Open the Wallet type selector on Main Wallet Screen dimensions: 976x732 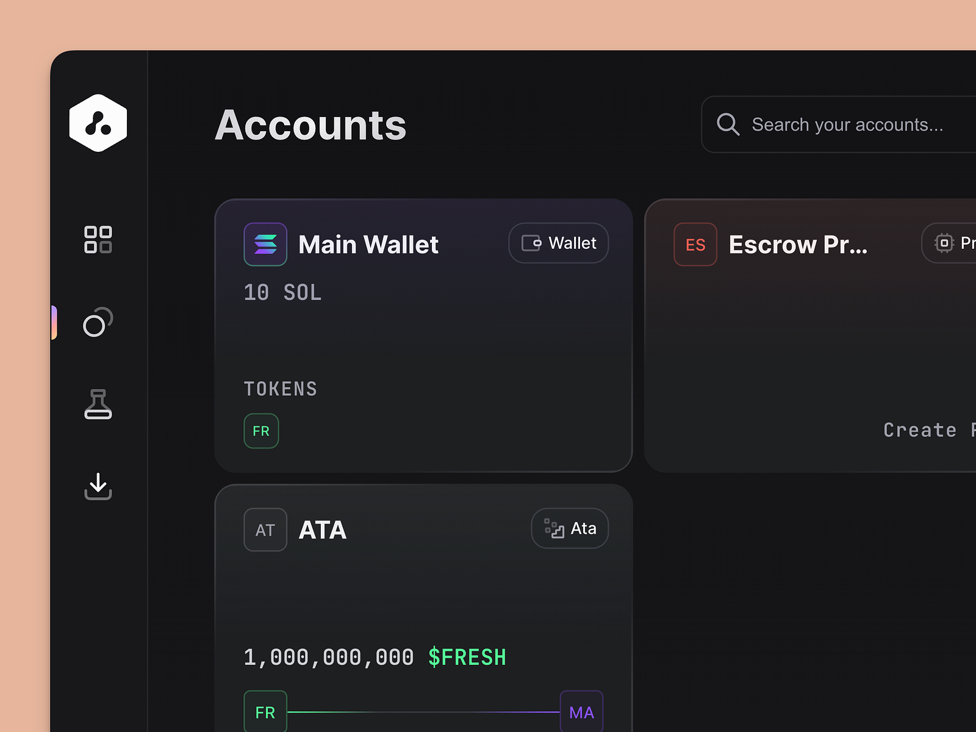[x=558, y=243]
